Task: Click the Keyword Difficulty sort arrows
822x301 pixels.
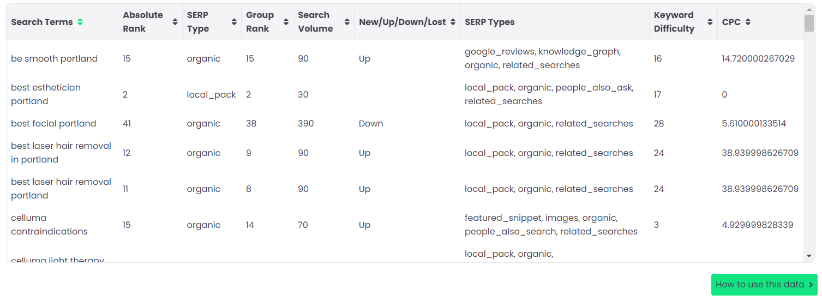Action: coord(710,22)
